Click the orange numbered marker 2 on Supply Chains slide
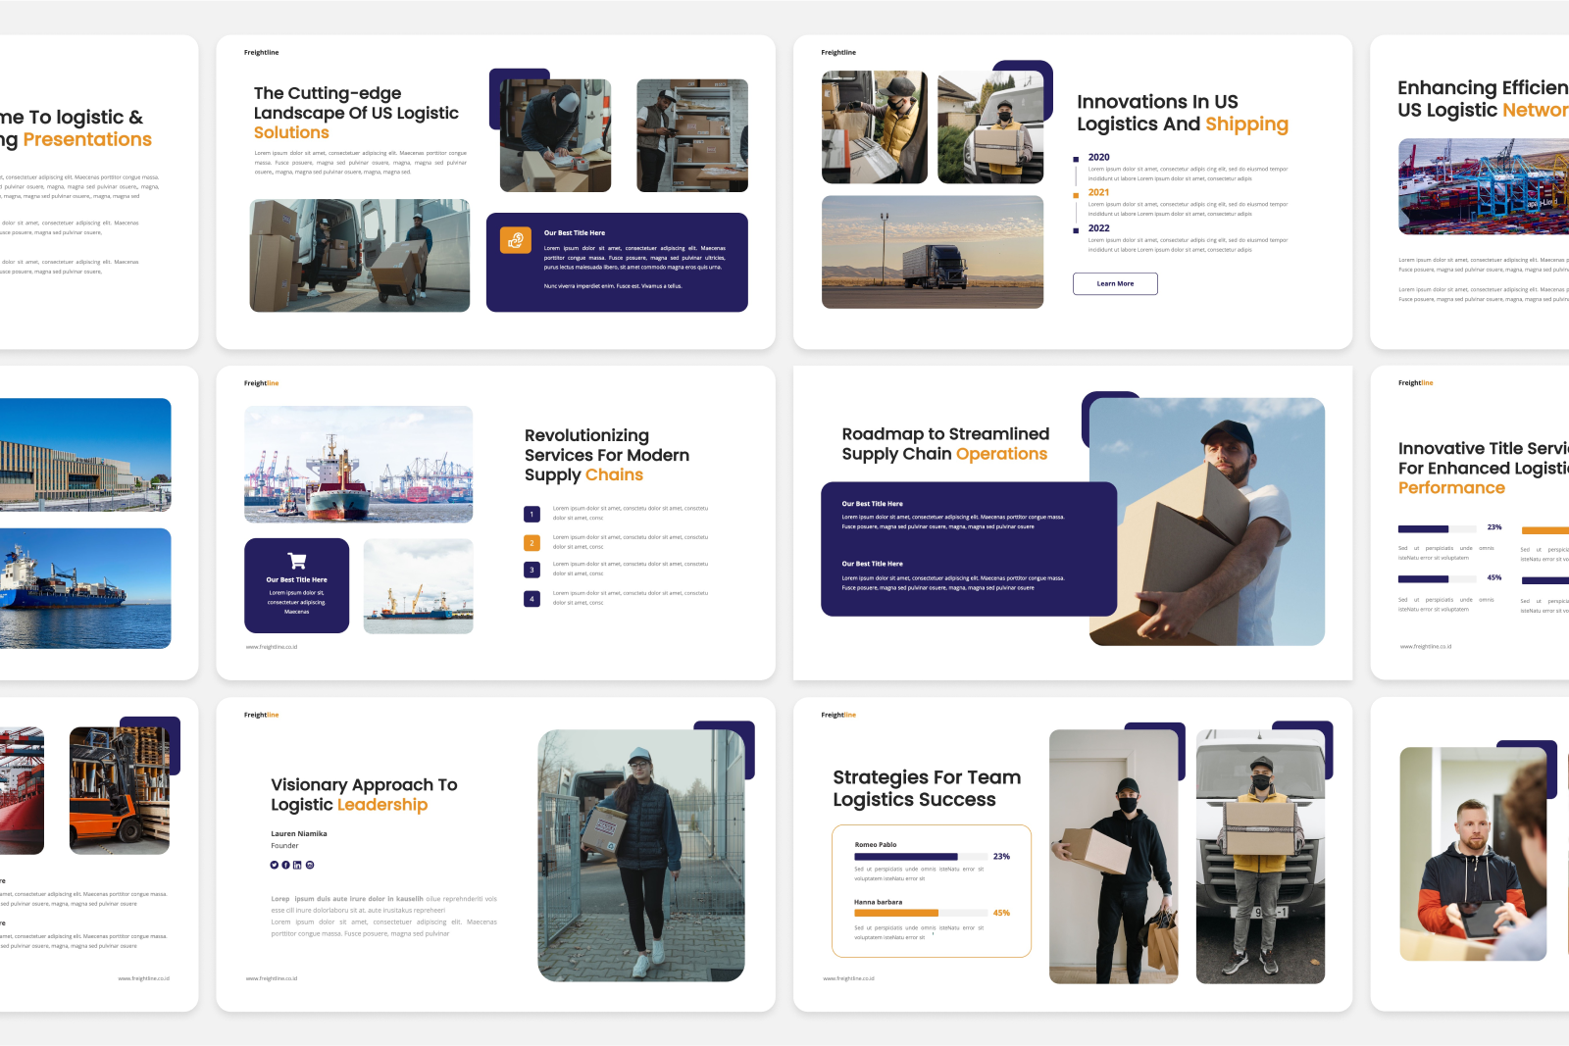 pos(531,541)
